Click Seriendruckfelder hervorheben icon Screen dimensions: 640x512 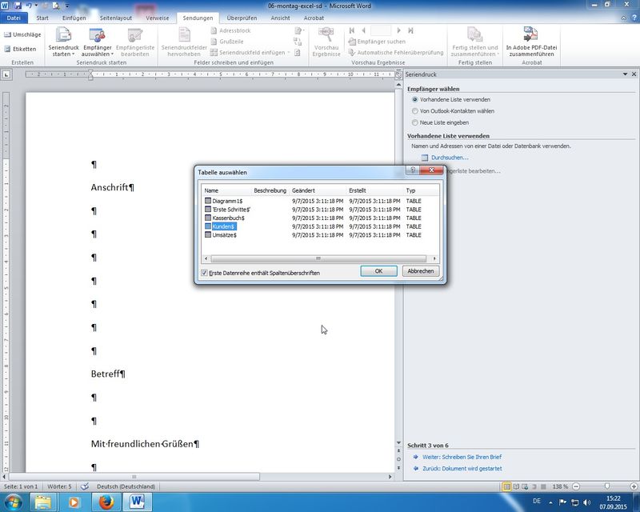[184, 35]
